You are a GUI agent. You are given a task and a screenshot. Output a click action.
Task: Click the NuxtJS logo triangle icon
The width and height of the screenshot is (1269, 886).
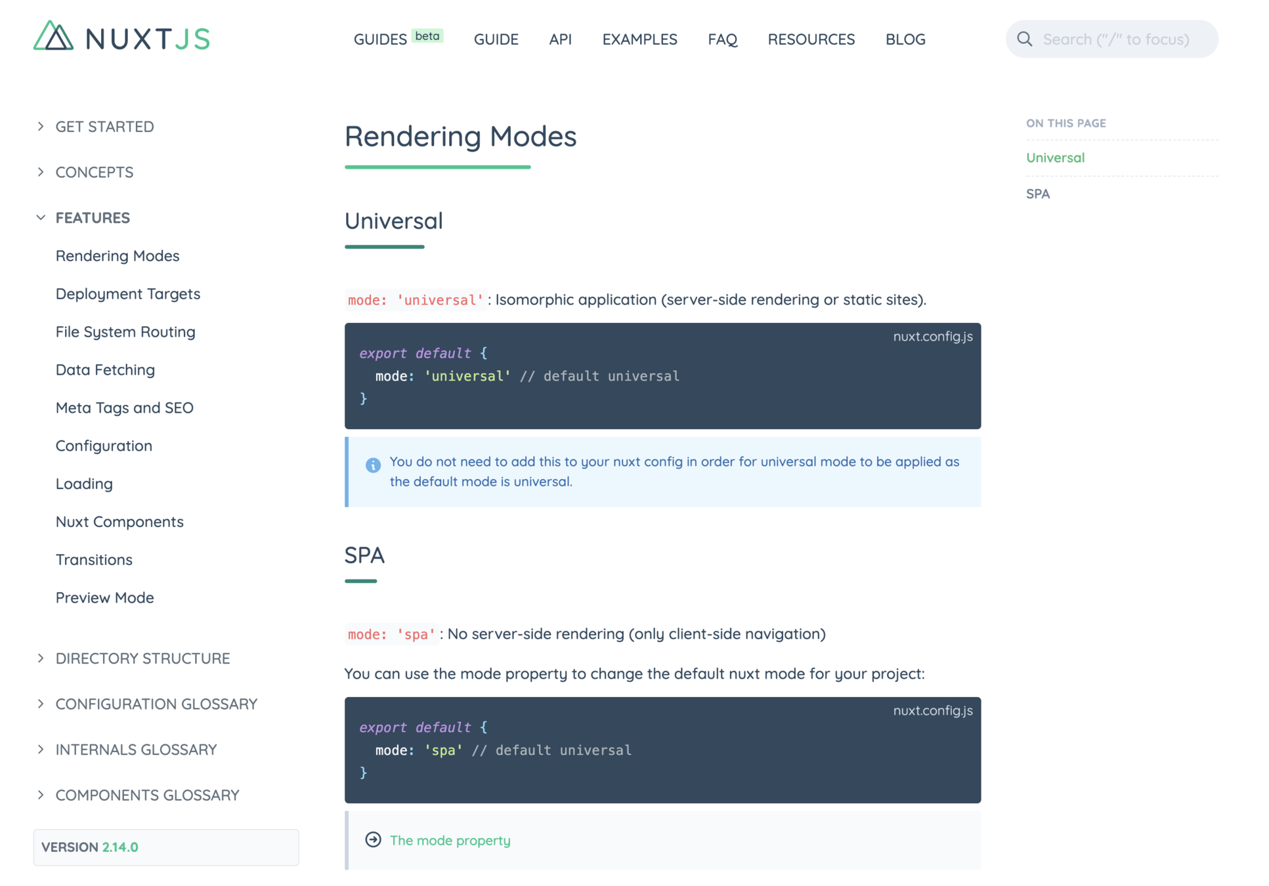click(x=53, y=36)
